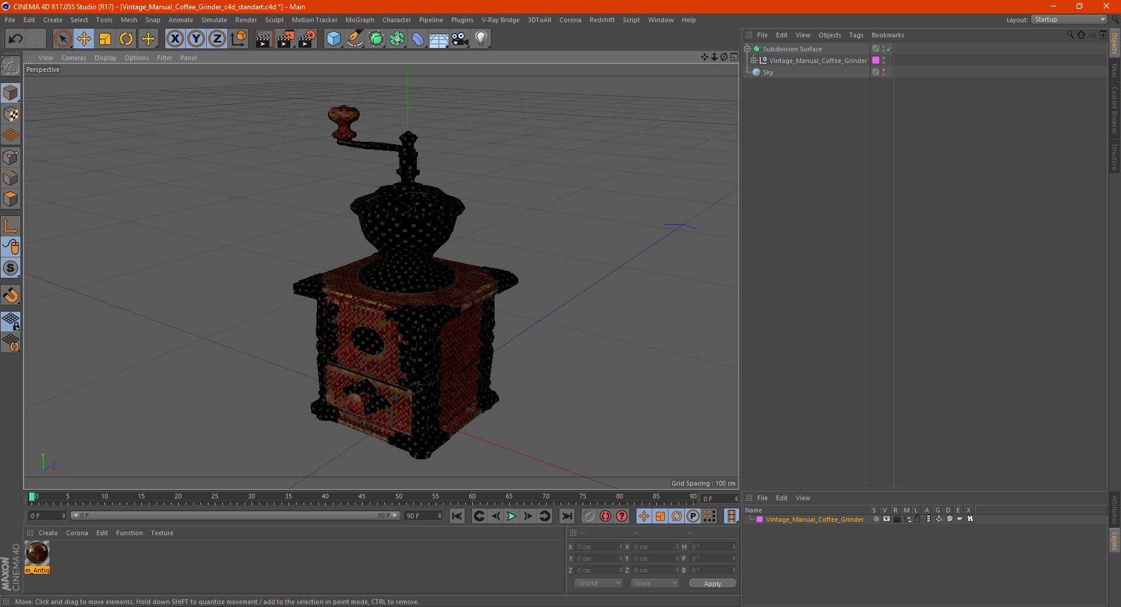Open the Content Browser side tab
1121x607 pixels.
tap(1114, 110)
